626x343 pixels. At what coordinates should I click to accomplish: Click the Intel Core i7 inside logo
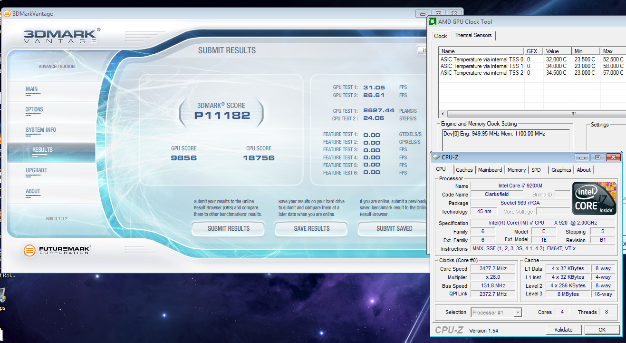click(x=594, y=198)
